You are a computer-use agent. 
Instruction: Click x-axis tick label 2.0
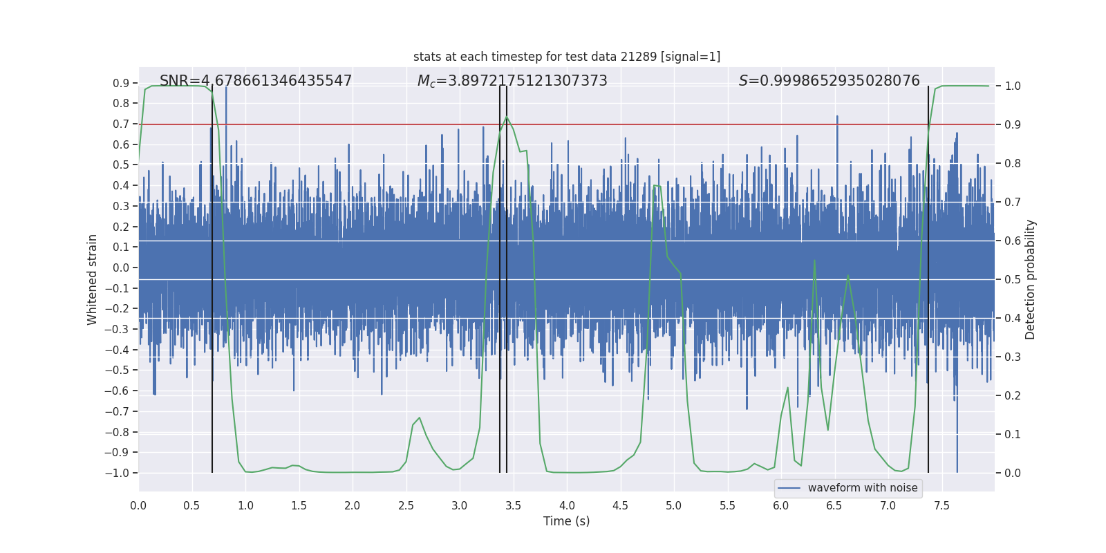tap(353, 506)
